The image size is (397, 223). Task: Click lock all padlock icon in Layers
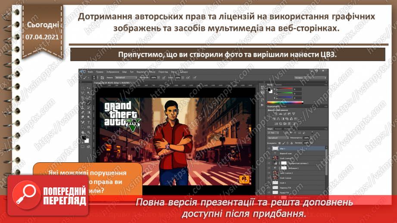pyautogui.click(x=291, y=143)
